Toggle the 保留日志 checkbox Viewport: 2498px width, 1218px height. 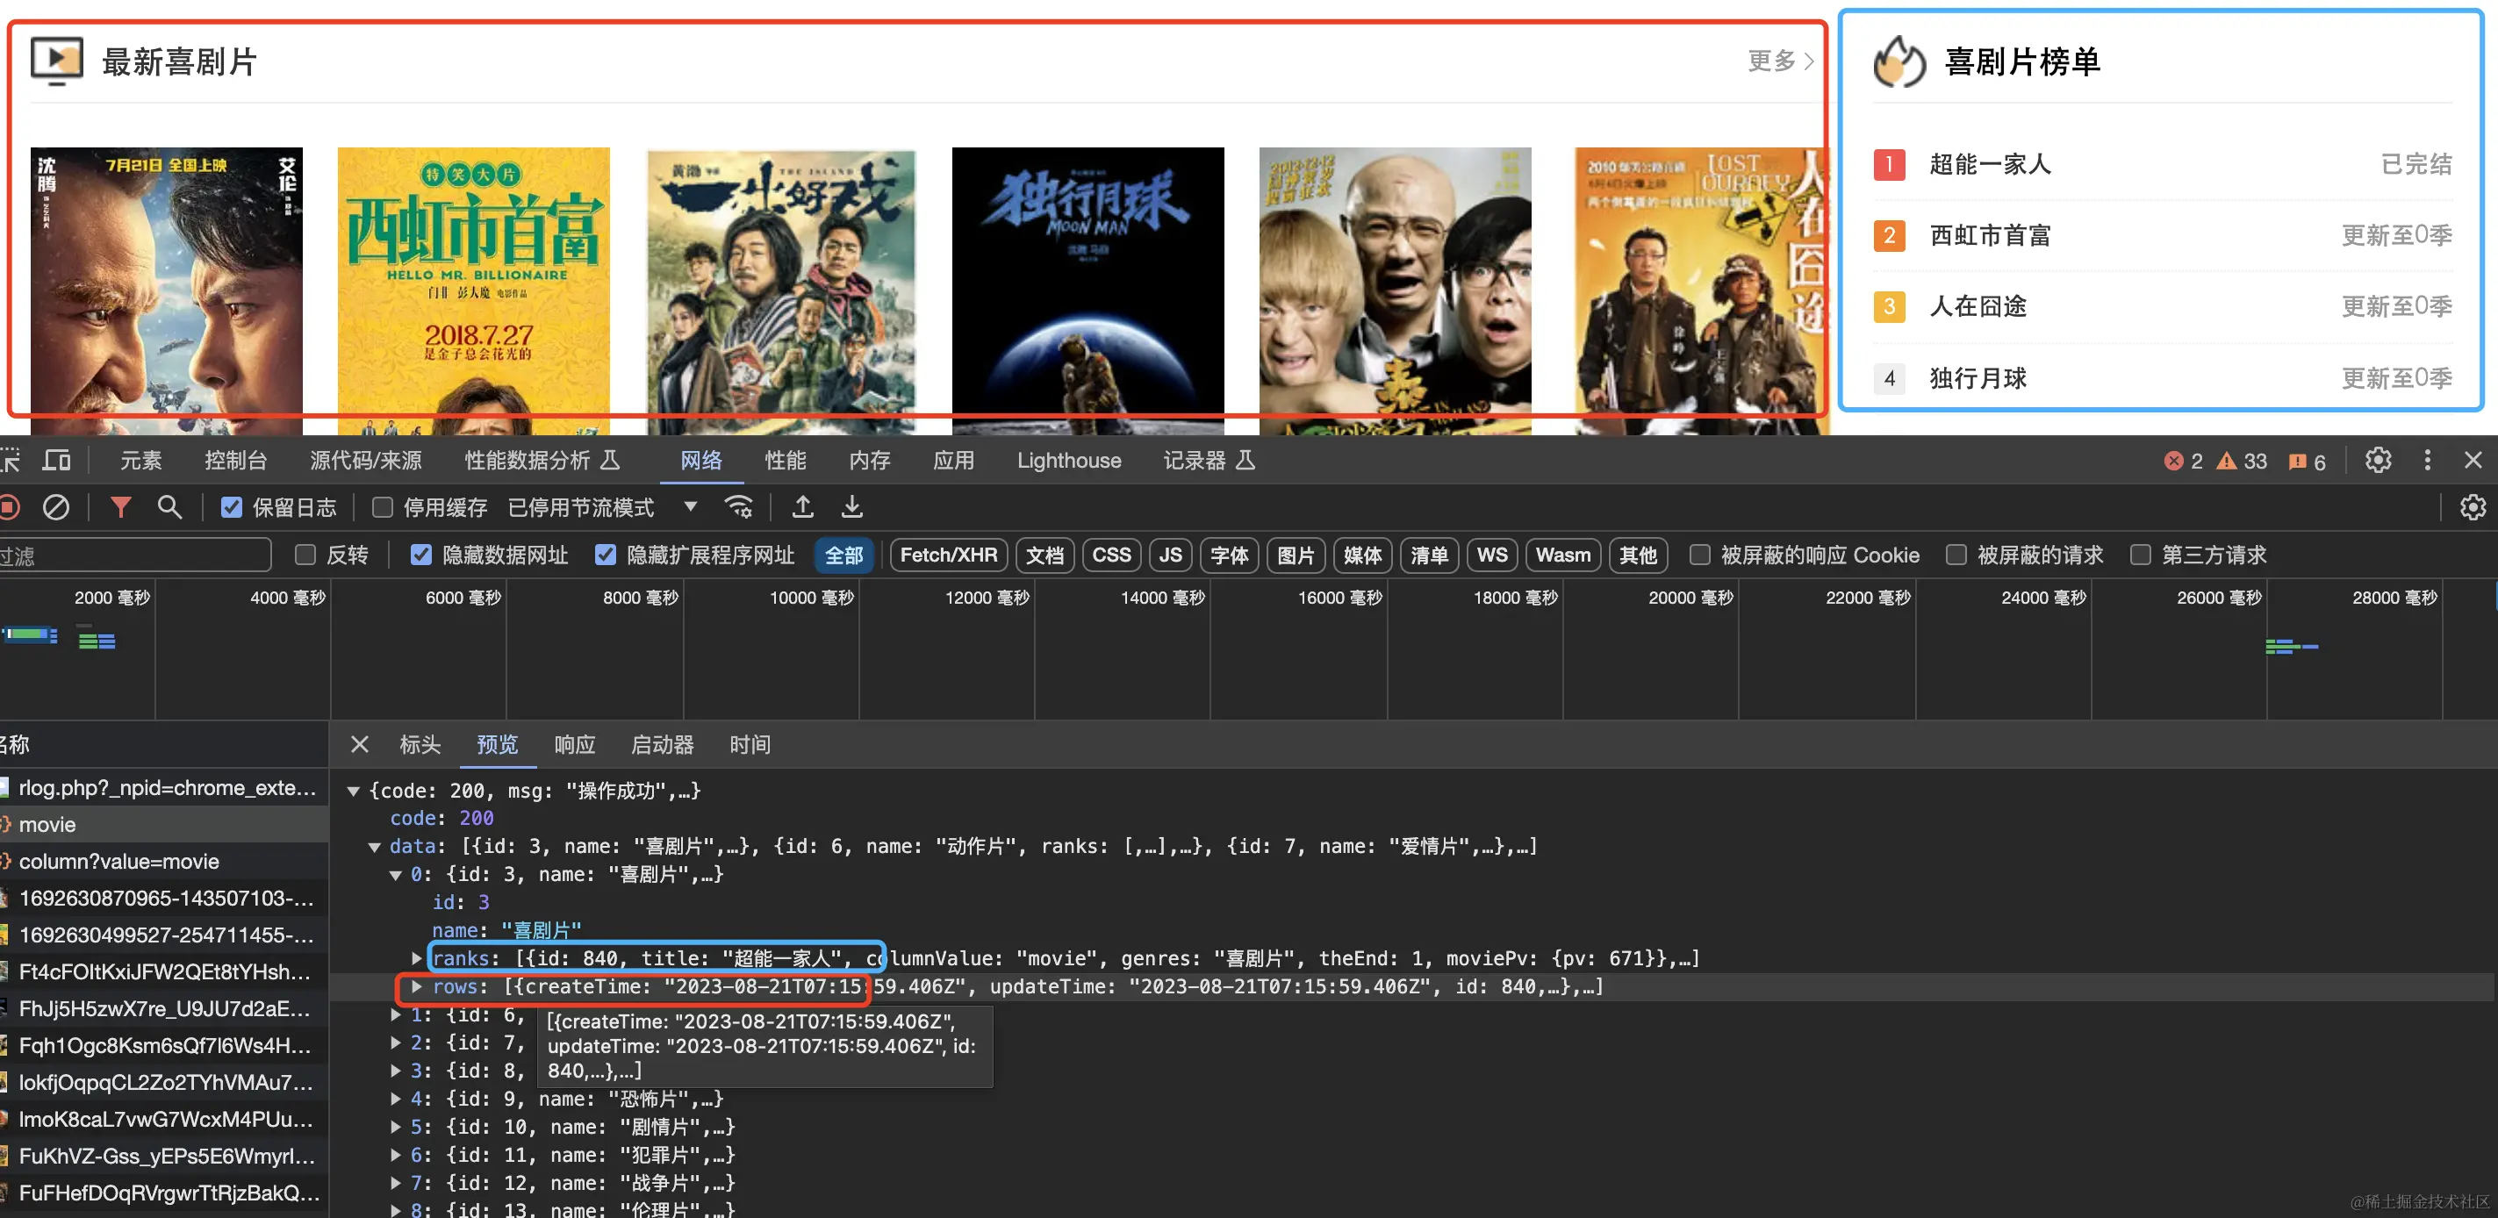click(231, 507)
